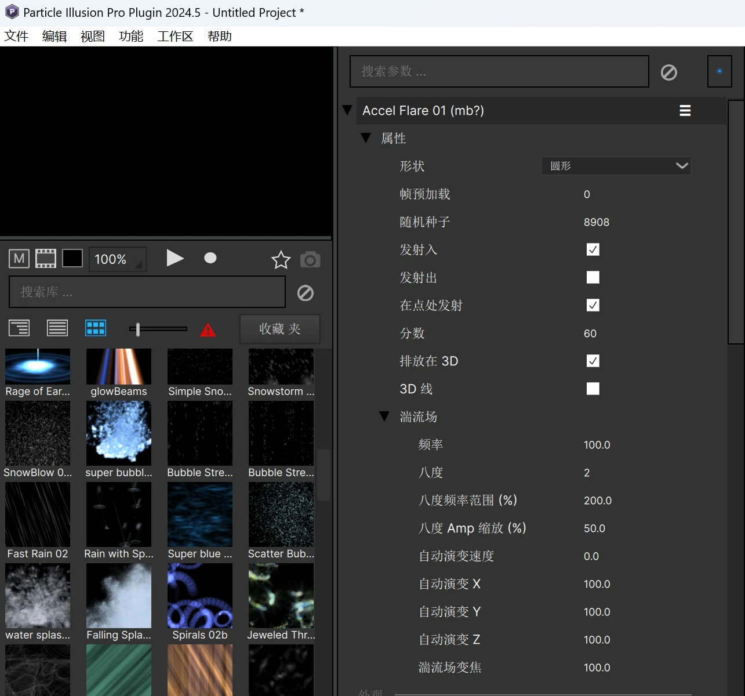Select the Spirals 02b emitter thumbnail
Image resolution: width=745 pixels, height=696 pixels.
point(200,596)
